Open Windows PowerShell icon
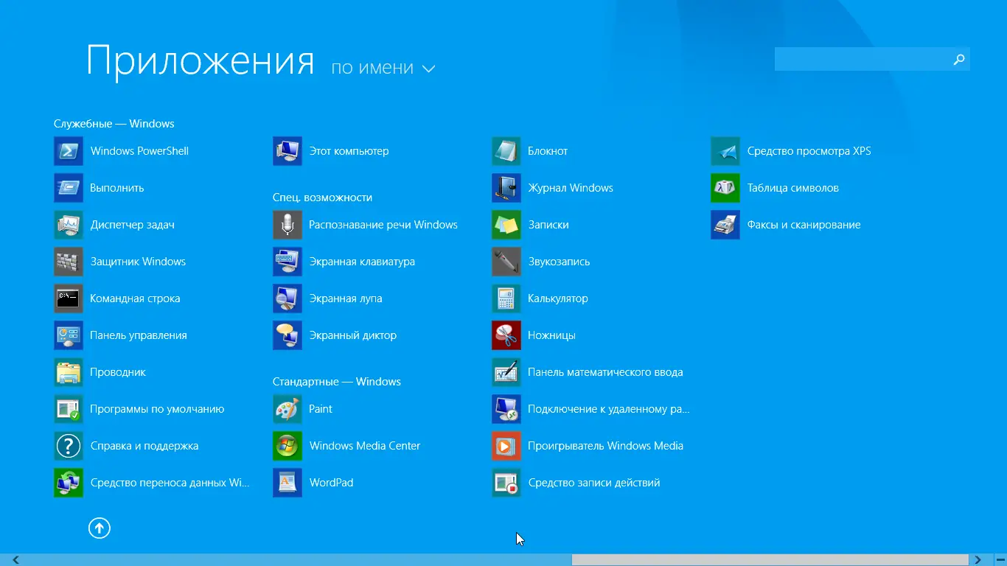The image size is (1007, 566). pos(69,151)
